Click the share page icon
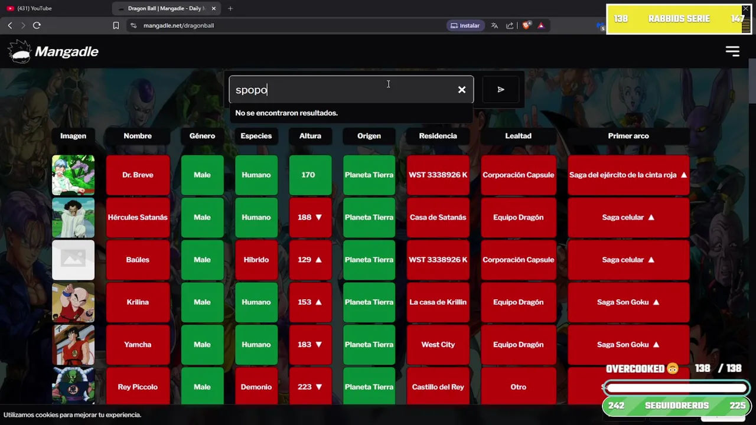This screenshot has height=425, width=756. (510, 25)
